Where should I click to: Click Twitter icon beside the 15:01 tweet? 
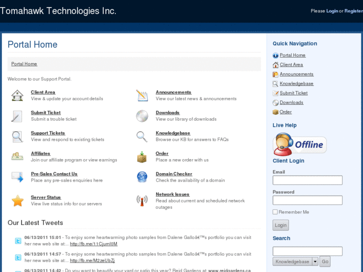(x=18, y=241)
